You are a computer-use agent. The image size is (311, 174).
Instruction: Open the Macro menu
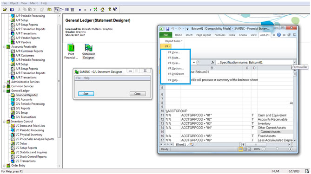point(34,3)
